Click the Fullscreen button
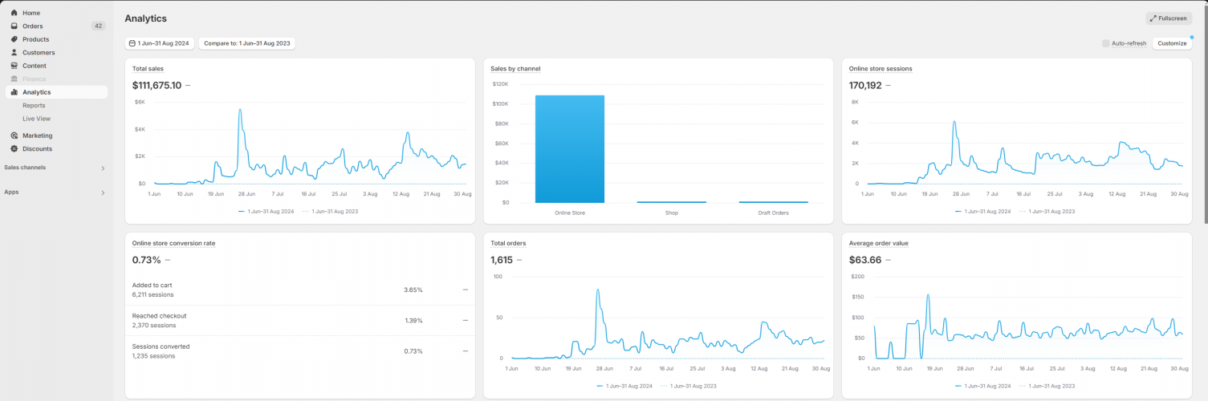Screen dimensions: 1208x401 pyautogui.click(x=1168, y=18)
